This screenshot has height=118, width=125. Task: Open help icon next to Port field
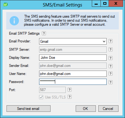[69, 90]
